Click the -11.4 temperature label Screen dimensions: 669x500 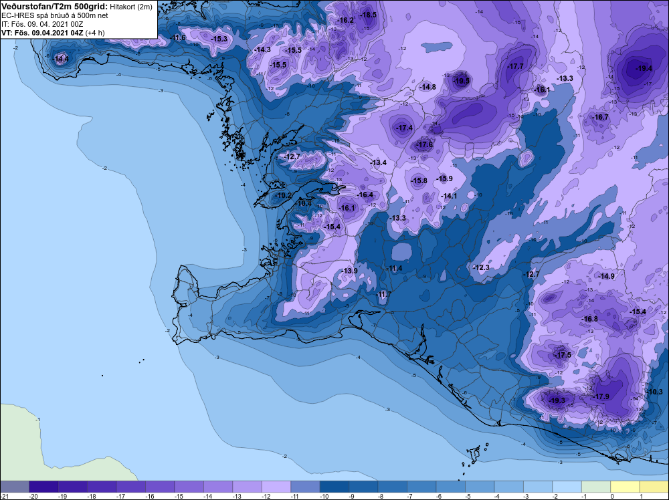pos(394,268)
